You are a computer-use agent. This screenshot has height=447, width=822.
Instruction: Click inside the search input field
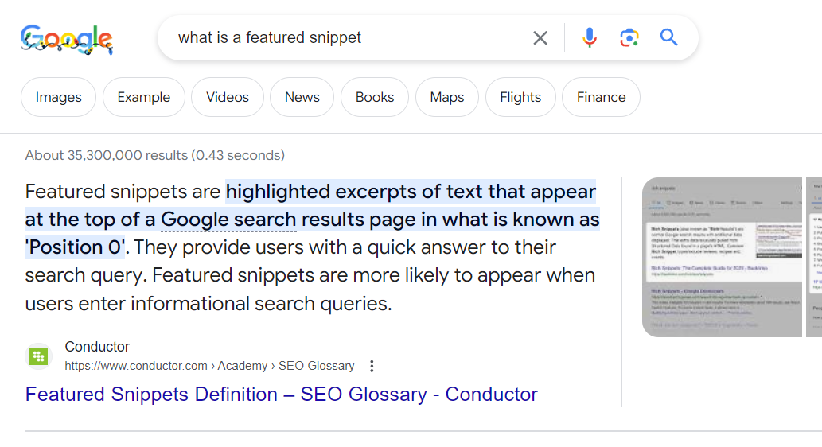click(x=342, y=38)
